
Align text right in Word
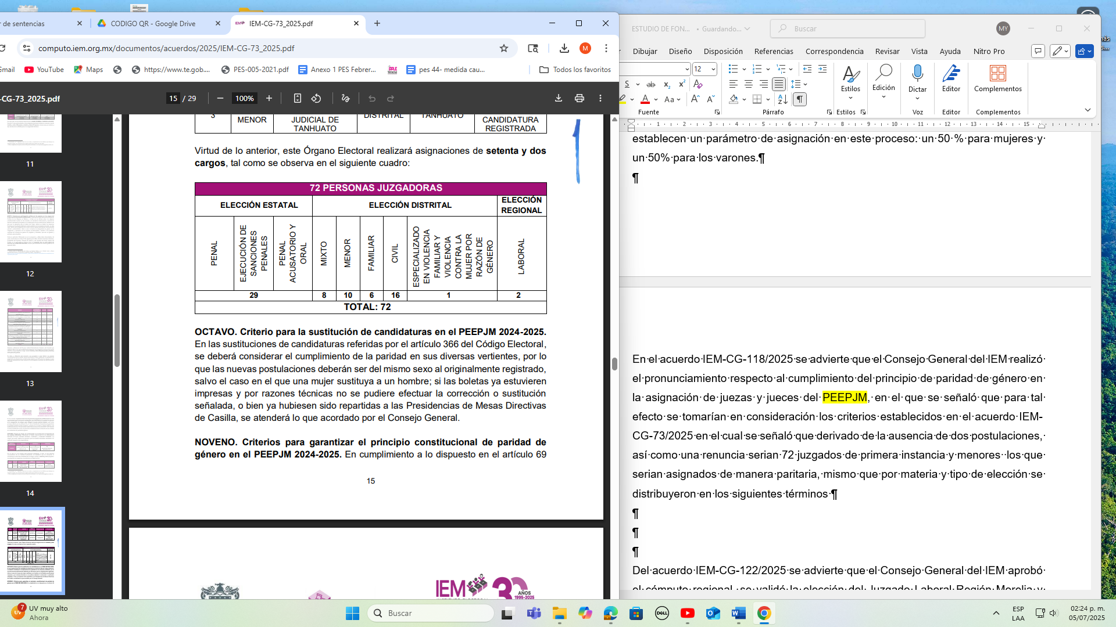click(763, 84)
